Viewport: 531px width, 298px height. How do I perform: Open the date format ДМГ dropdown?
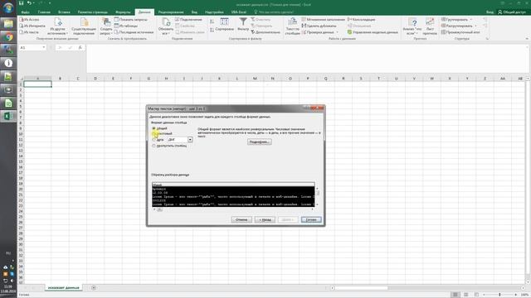(x=190, y=140)
